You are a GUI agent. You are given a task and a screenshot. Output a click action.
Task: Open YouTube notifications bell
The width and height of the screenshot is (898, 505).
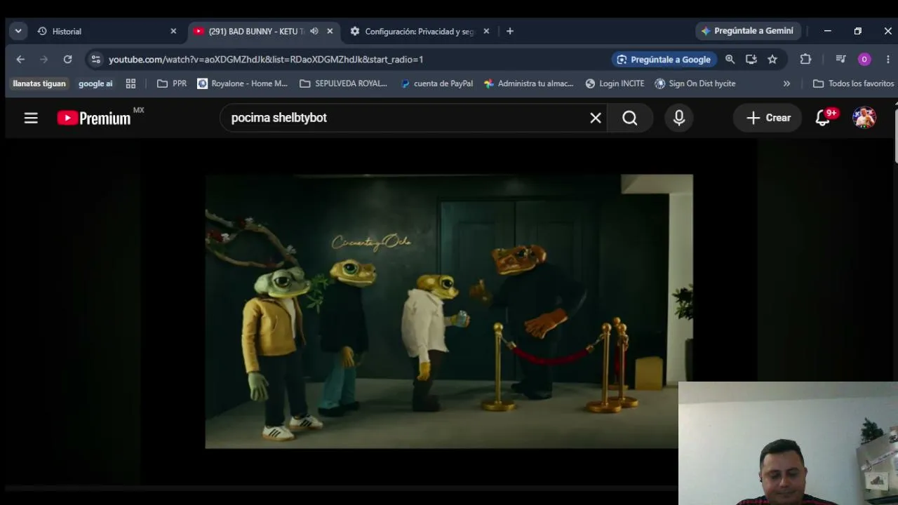tap(824, 118)
